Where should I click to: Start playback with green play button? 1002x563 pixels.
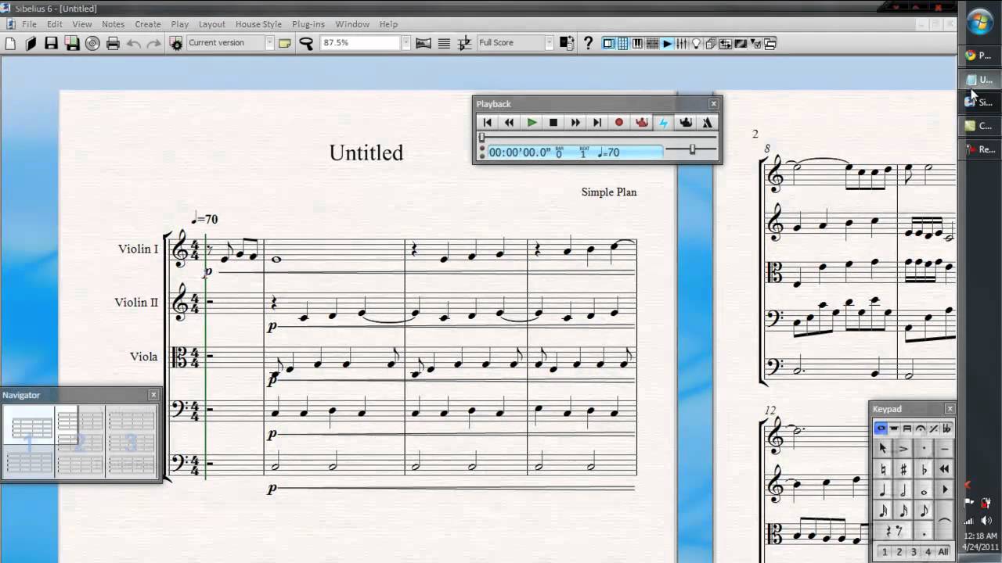(x=532, y=123)
